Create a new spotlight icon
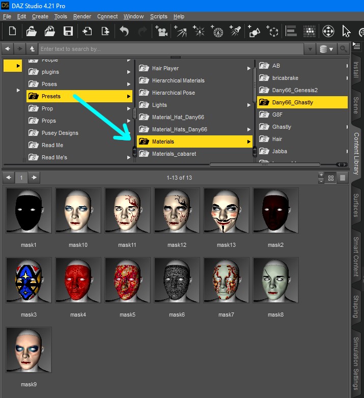The height and width of the screenshot is (398, 364). (x=235, y=31)
